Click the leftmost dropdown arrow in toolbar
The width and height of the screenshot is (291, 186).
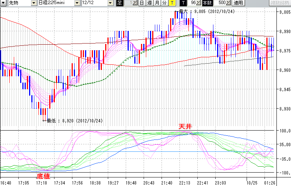(3, 3)
